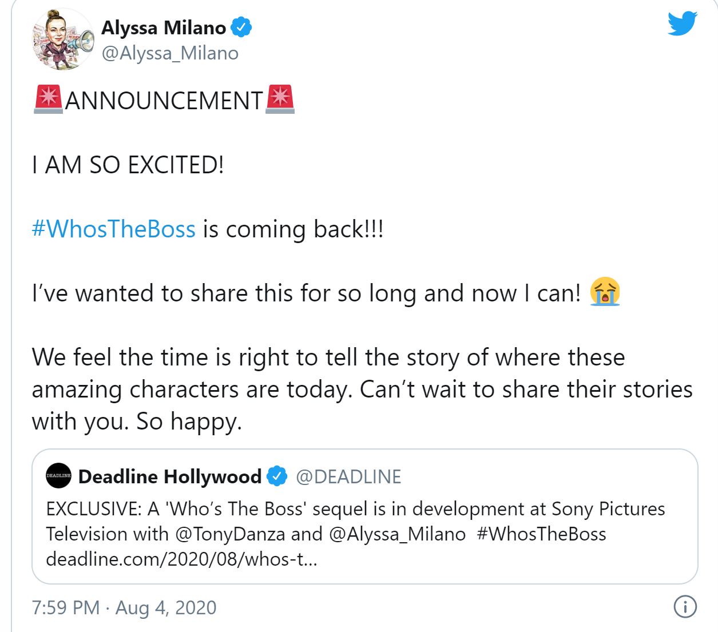This screenshot has height=632, width=718.
Task: Open the @DEADLINE handle
Action: [348, 476]
